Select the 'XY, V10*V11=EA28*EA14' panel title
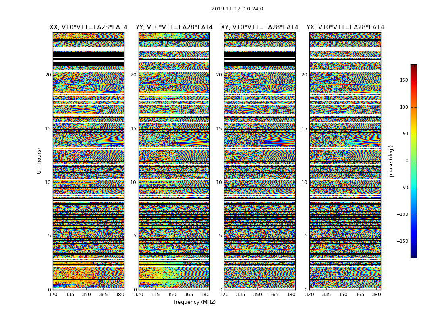 [259, 27]
